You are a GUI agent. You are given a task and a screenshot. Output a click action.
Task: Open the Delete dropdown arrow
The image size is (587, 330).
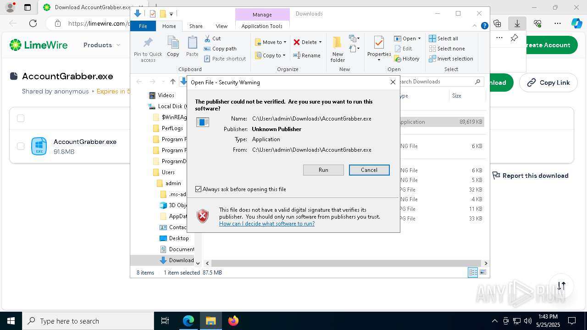[320, 42]
